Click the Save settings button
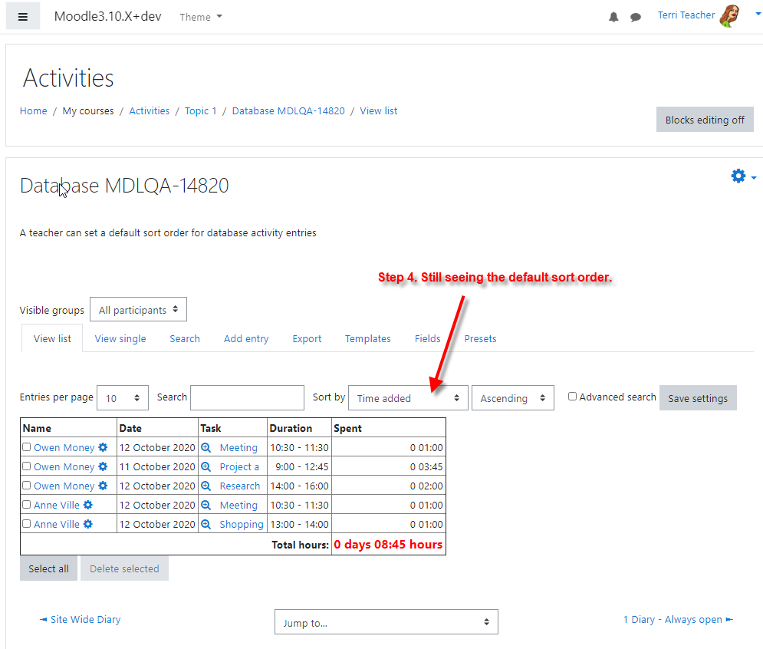The height and width of the screenshot is (649, 763). pyautogui.click(x=698, y=398)
